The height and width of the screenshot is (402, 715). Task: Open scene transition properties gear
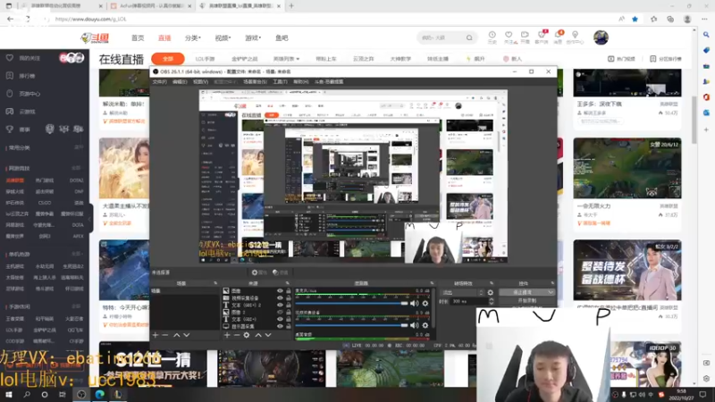tap(491, 293)
